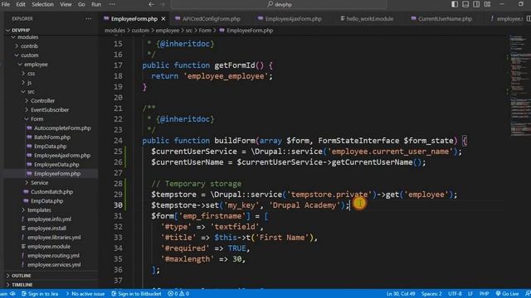531x298 pixels.
Task: Change encoding via UTF-8
Action: tap(455, 294)
